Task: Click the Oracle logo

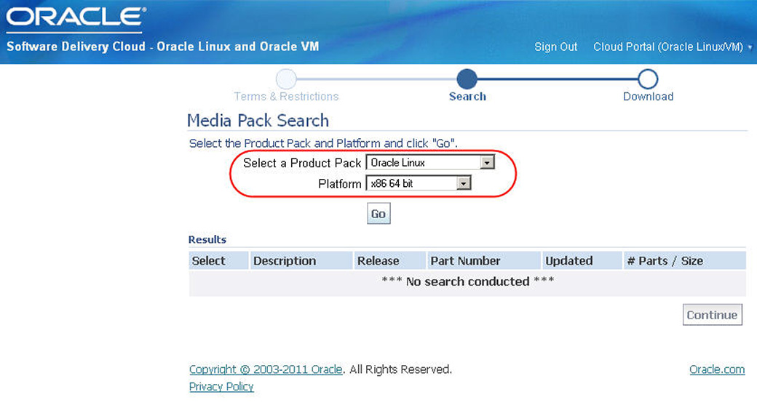Action: (x=75, y=17)
